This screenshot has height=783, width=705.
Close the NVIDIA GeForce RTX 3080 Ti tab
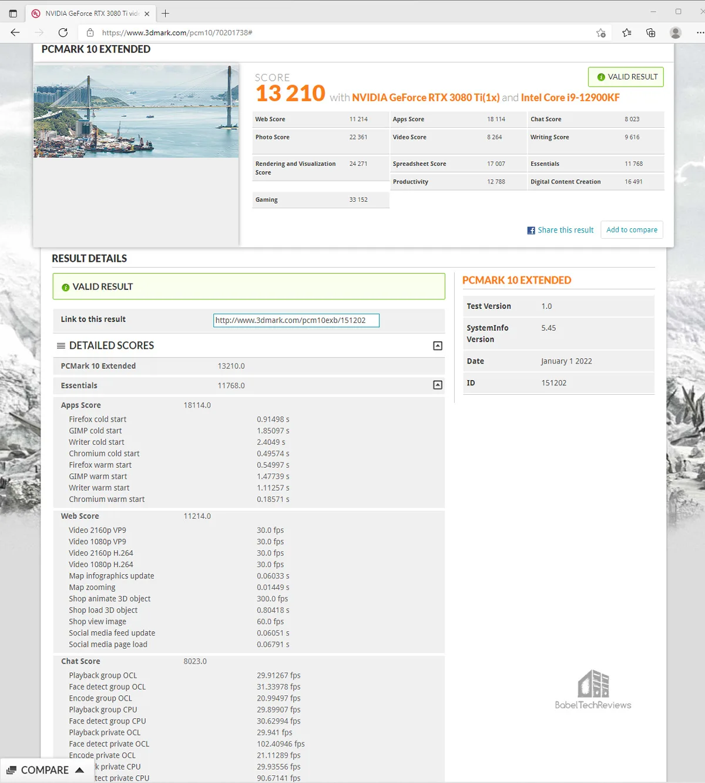147,14
